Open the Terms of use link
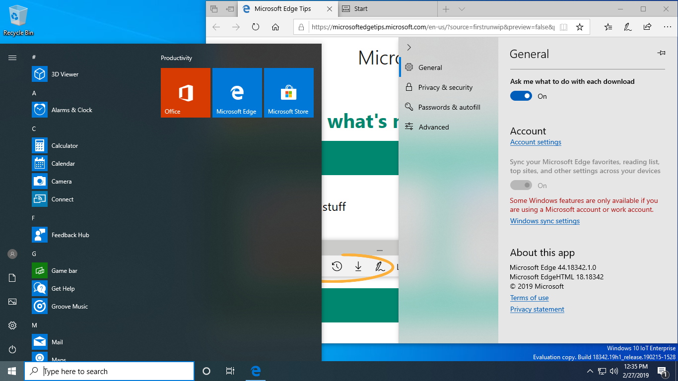678x381 pixels. (x=529, y=298)
